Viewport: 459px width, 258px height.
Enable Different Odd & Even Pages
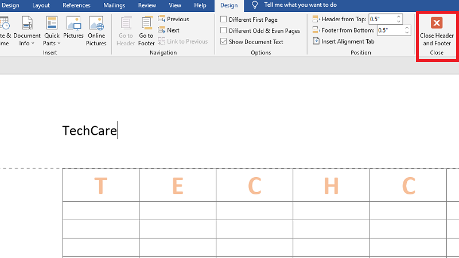click(224, 30)
